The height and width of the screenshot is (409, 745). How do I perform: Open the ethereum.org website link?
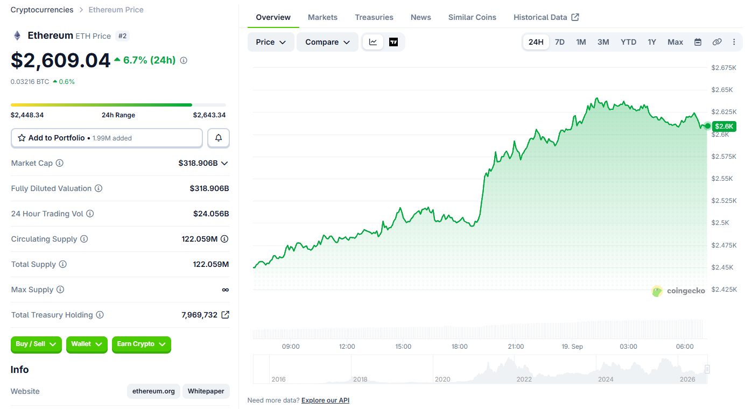pyautogui.click(x=154, y=391)
